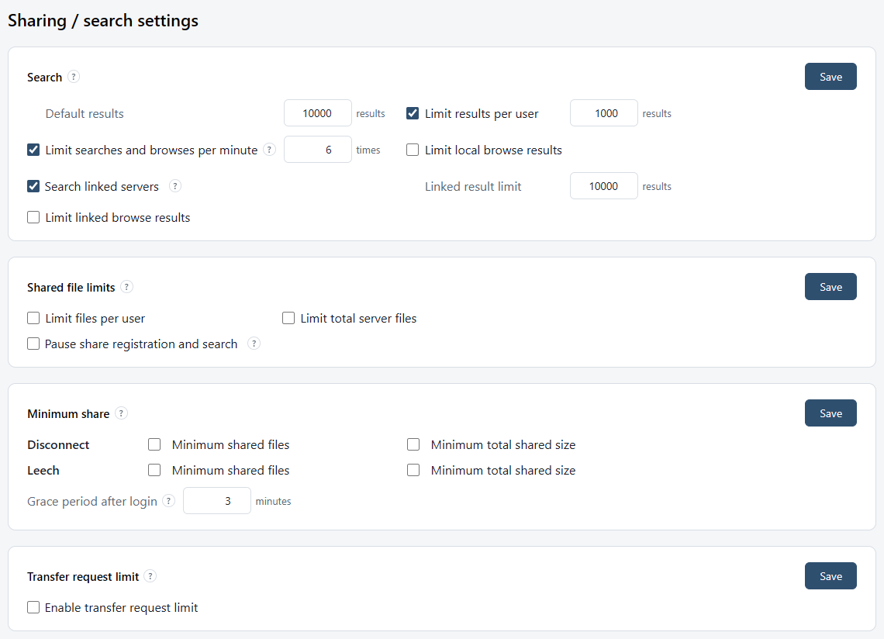Save the Transfer request limit section

click(830, 576)
